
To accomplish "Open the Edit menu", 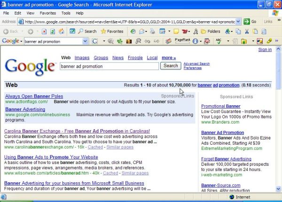I will point(18,13).
